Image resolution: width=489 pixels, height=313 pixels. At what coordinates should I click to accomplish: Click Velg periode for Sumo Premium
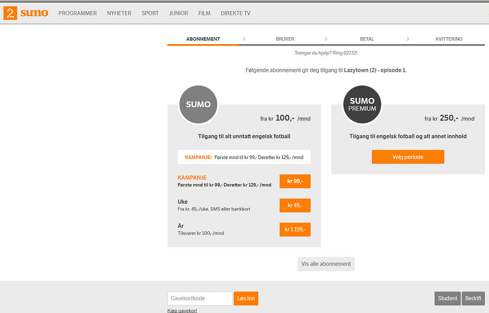(x=408, y=157)
